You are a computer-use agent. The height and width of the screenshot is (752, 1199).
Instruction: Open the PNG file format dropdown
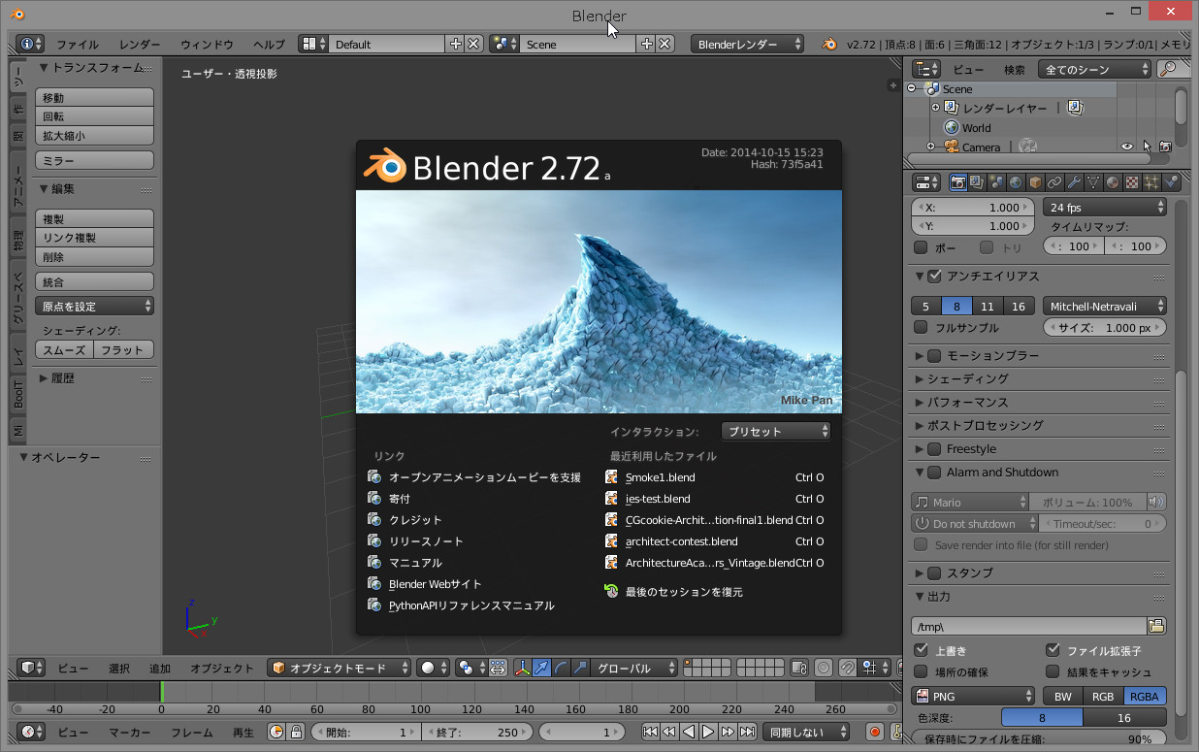click(973, 697)
